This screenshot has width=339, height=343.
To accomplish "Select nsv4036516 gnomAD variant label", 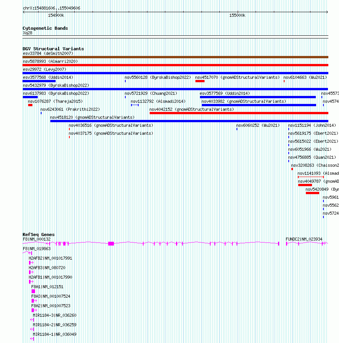I will [111, 125].
